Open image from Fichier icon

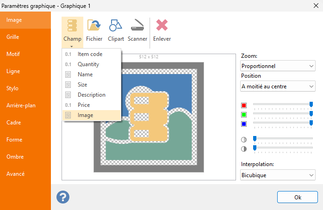tap(94, 25)
